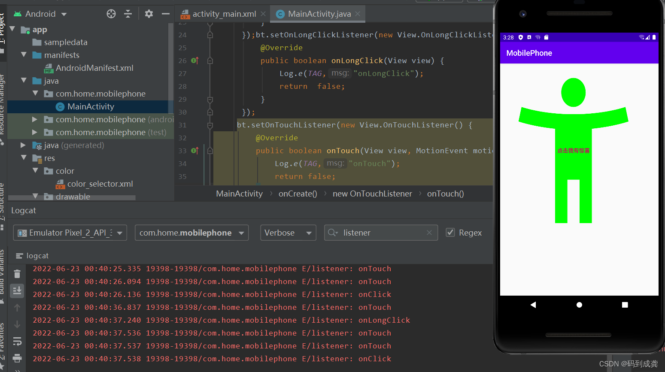
Task: Open the Project side tool window tab
Action: pos(2,29)
